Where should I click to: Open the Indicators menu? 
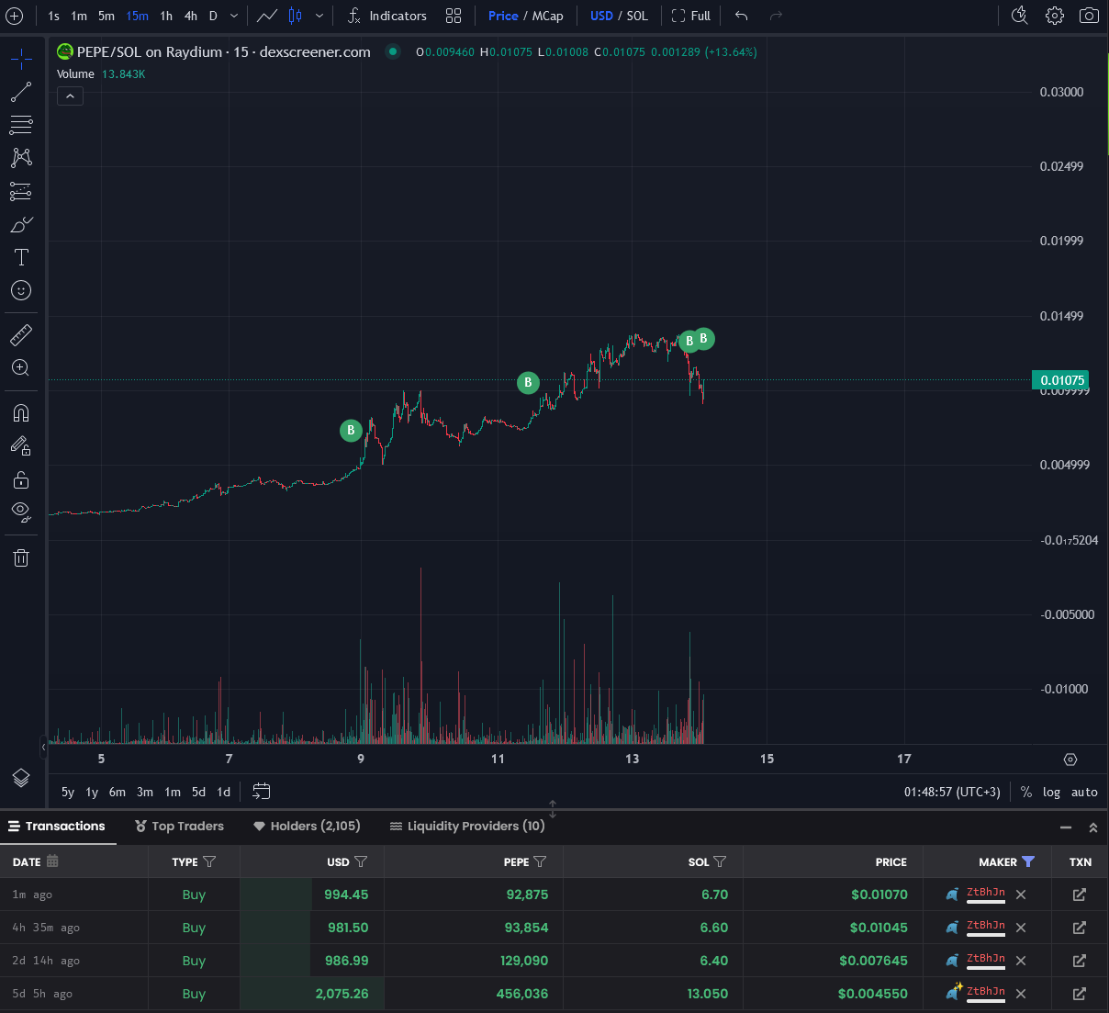[387, 16]
